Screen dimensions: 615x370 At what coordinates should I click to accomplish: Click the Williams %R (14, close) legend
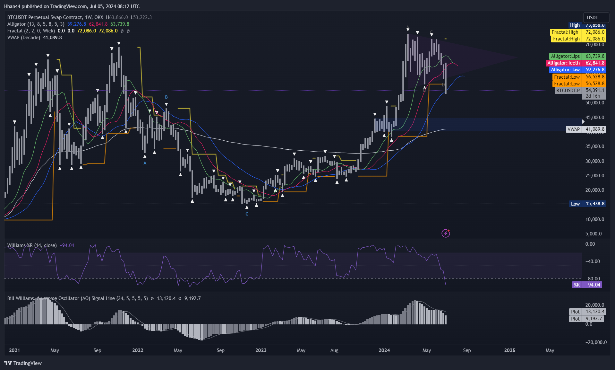(32, 245)
